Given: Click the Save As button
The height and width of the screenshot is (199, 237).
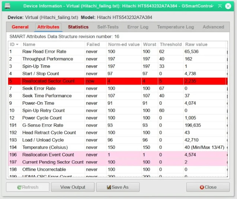Looking at the screenshot, I should (118, 187).
